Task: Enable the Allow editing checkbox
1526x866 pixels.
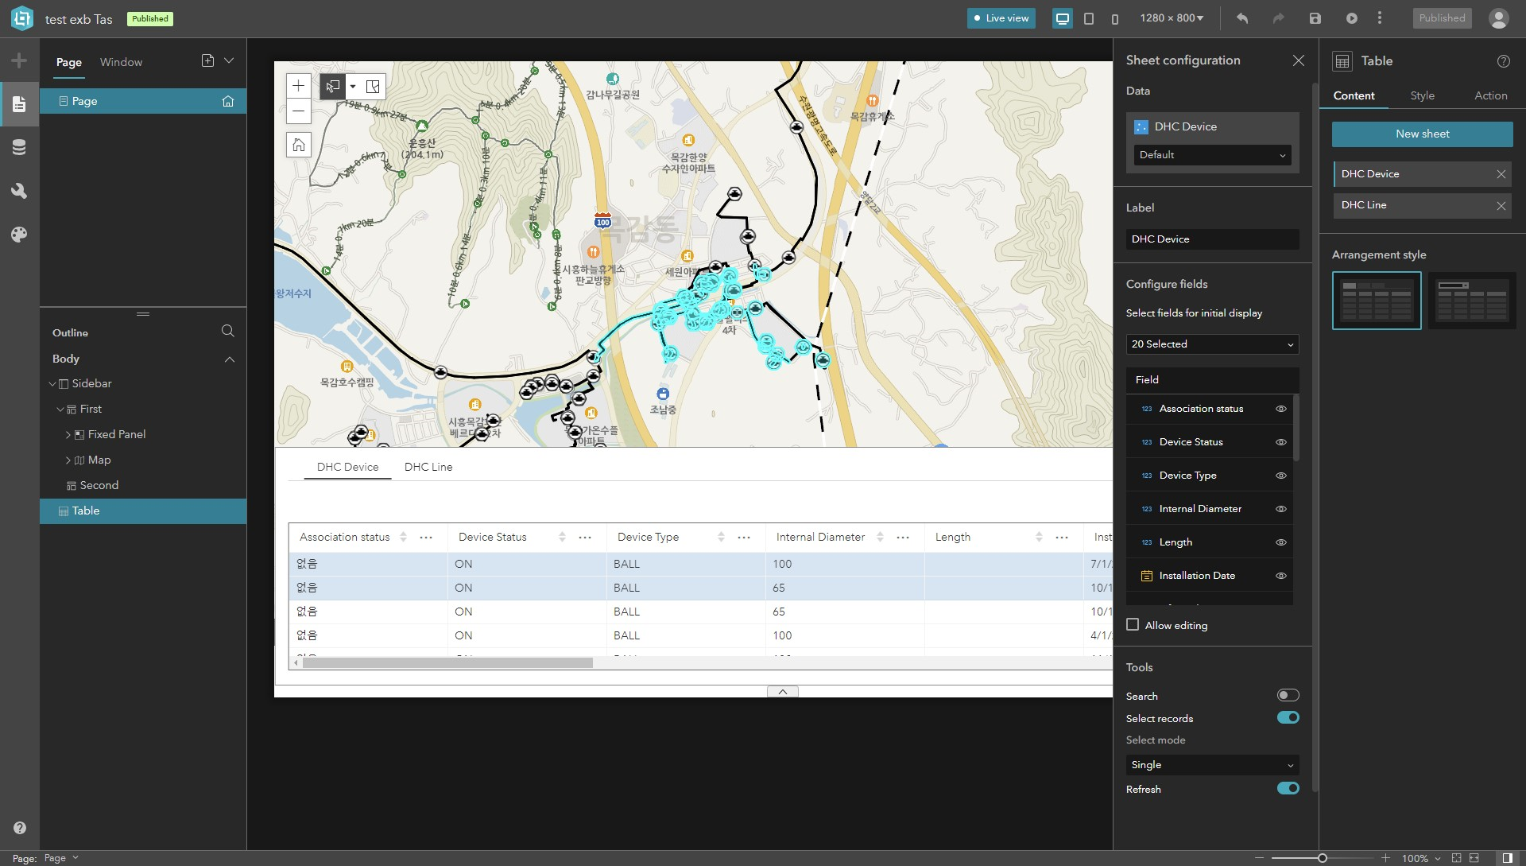Action: (1133, 625)
